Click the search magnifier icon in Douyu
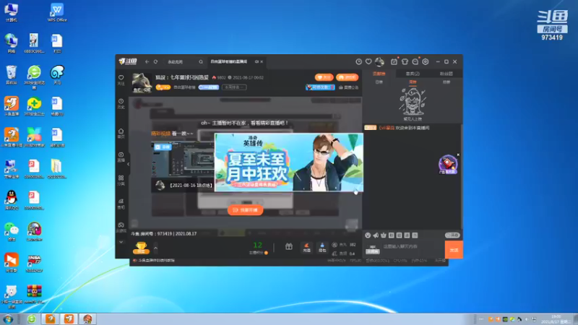This screenshot has height=325, width=578. point(201,62)
